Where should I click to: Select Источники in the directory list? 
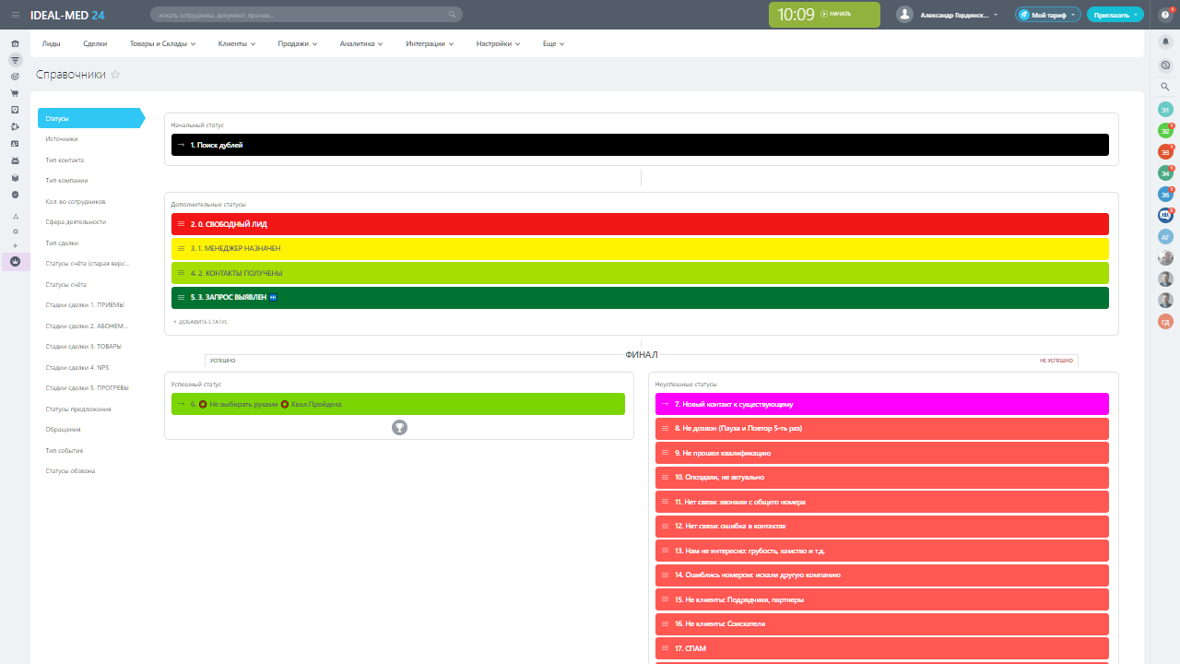pos(62,139)
